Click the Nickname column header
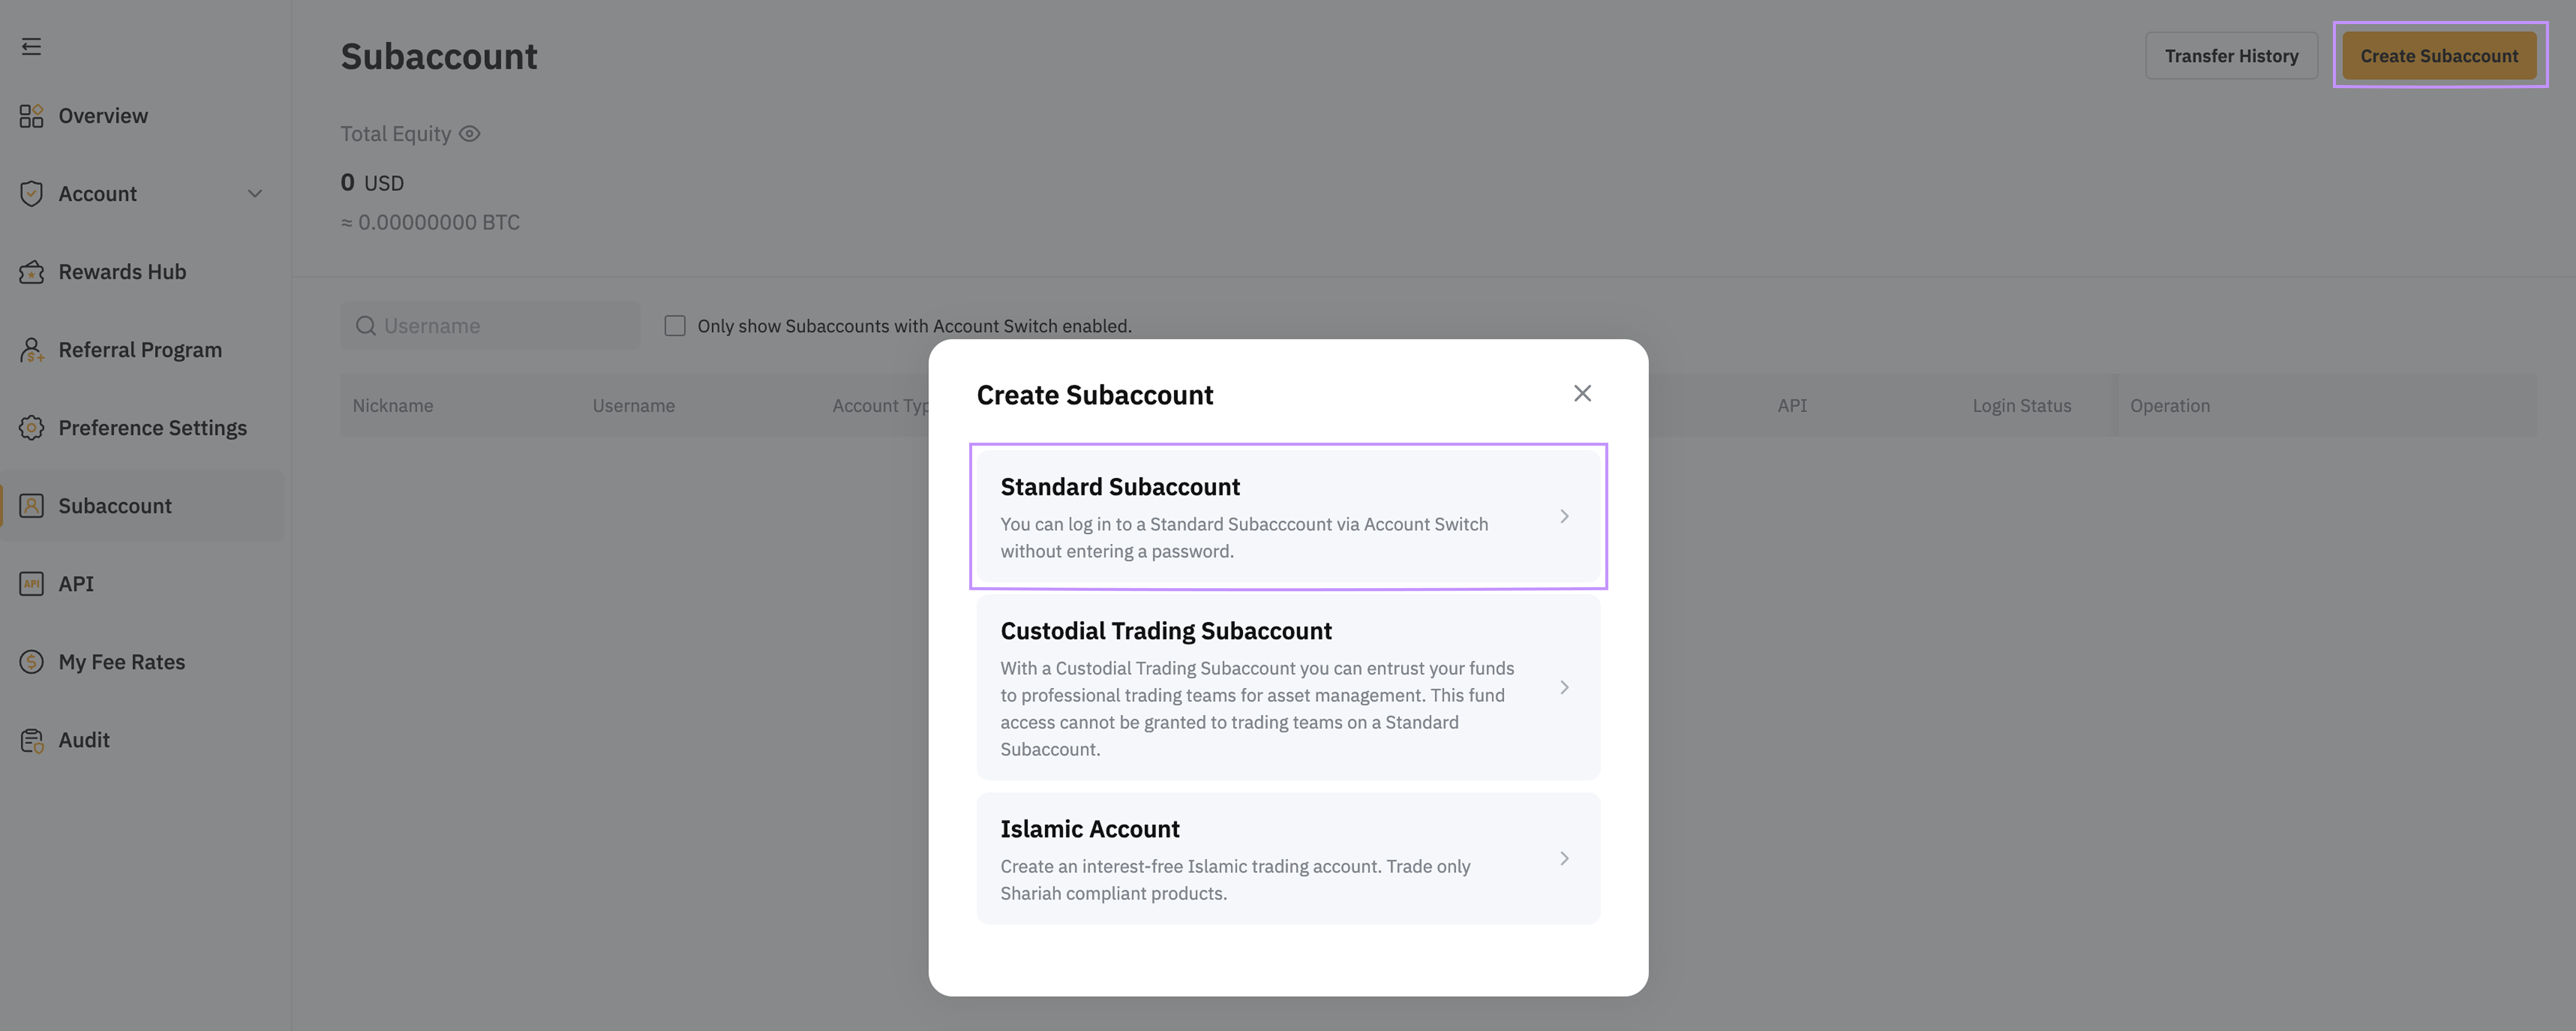The width and height of the screenshot is (2576, 1031). pyautogui.click(x=393, y=406)
